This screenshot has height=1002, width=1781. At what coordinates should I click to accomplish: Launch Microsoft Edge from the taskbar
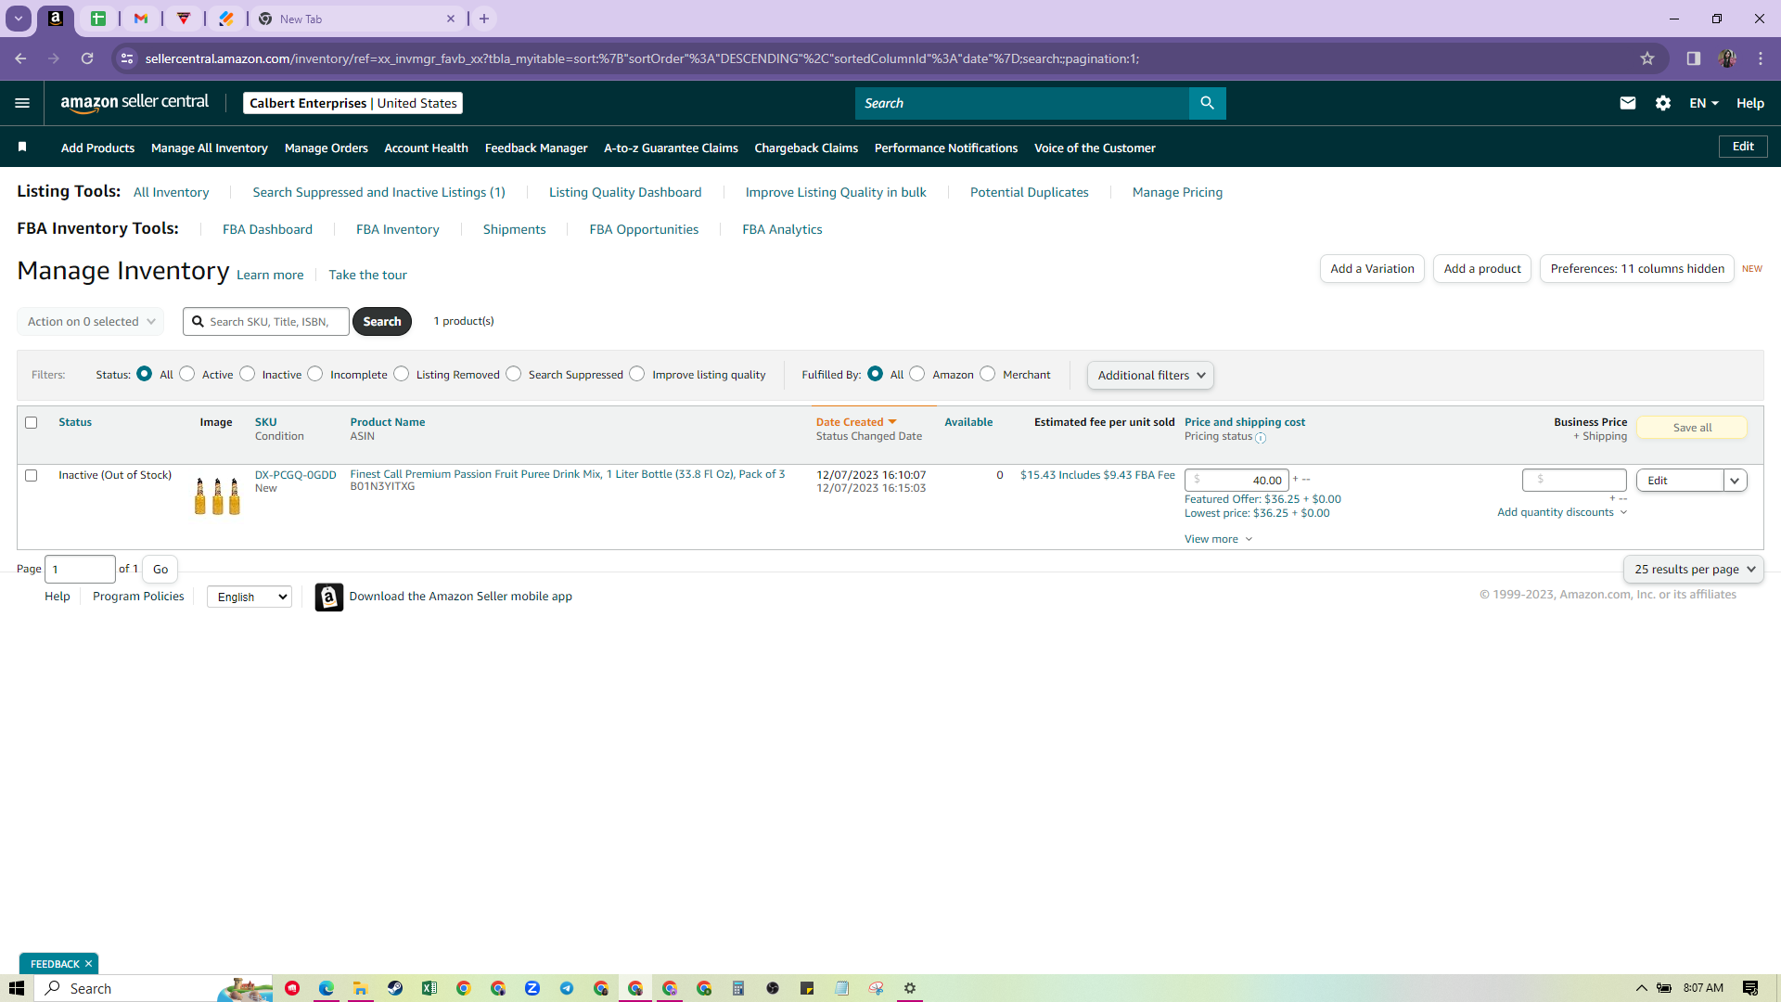click(x=327, y=988)
